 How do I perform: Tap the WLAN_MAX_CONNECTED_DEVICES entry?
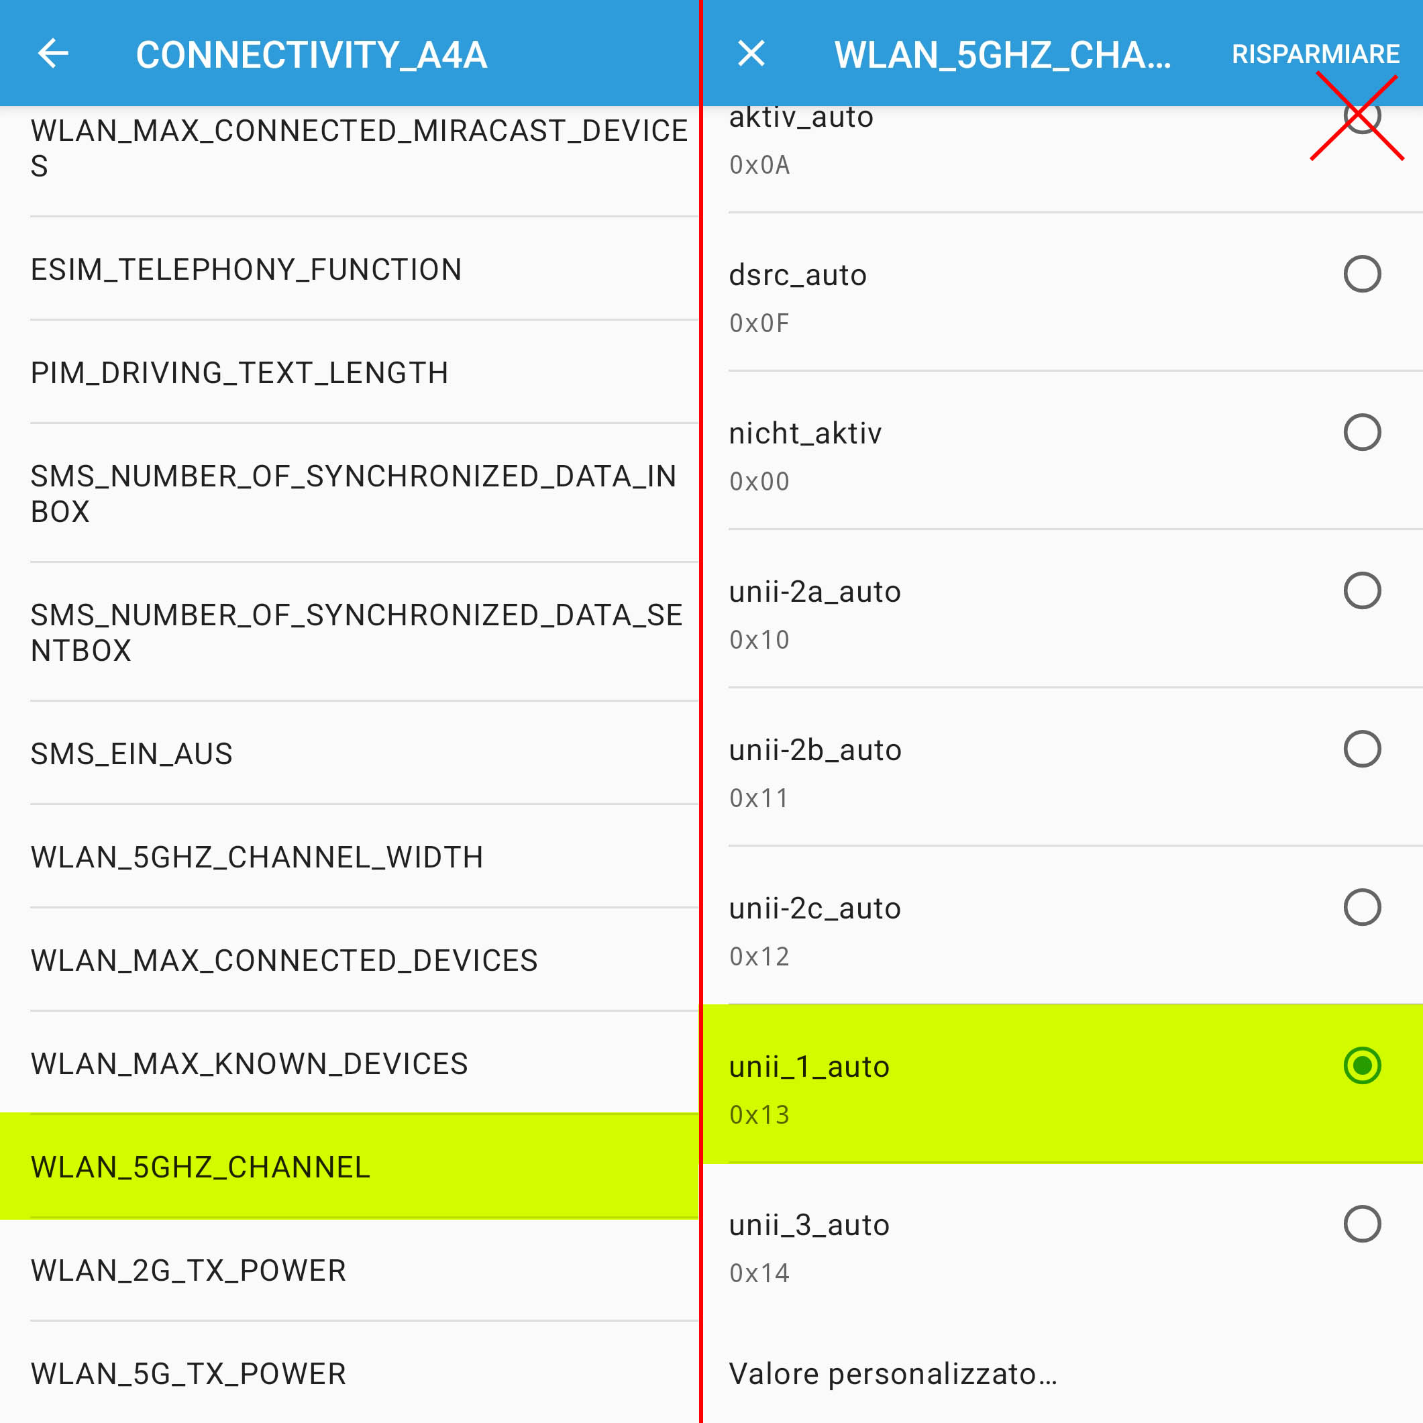click(284, 961)
